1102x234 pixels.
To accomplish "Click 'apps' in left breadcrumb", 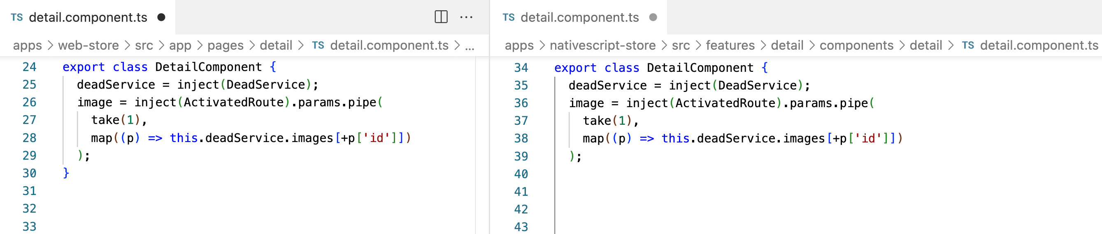I will tap(28, 45).
